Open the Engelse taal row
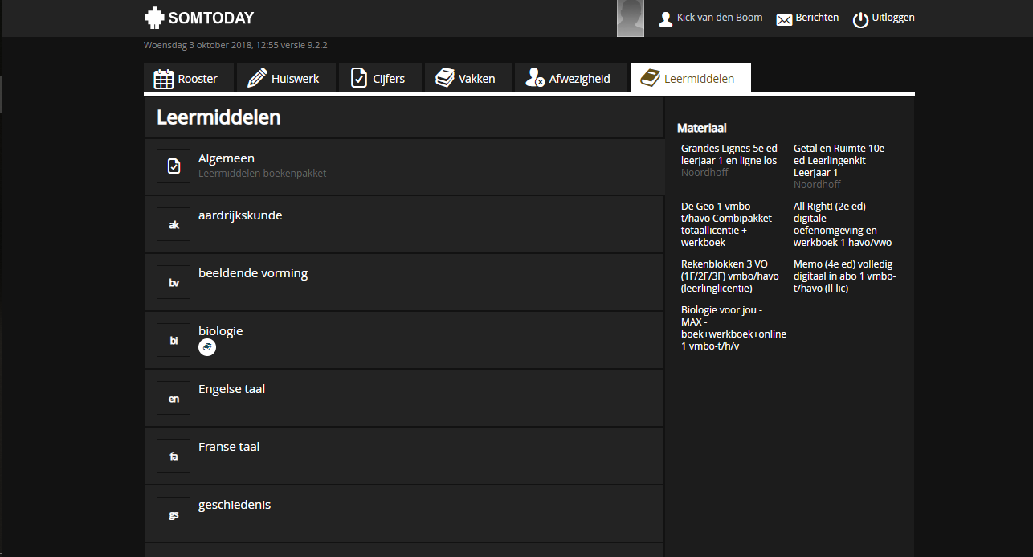The image size is (1033, 557). pyautogui.click(x=404, y=398)
